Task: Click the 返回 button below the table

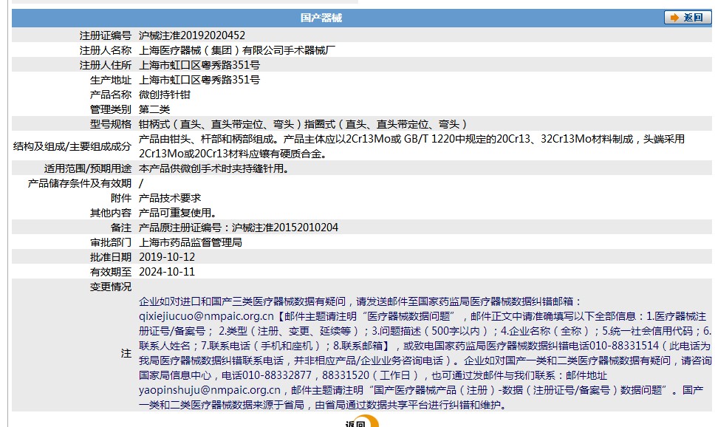Action: click(360, 422)
